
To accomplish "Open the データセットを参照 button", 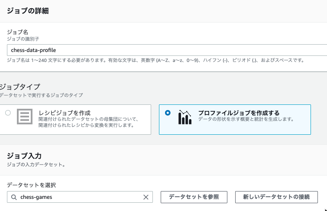I will point(194,197).
